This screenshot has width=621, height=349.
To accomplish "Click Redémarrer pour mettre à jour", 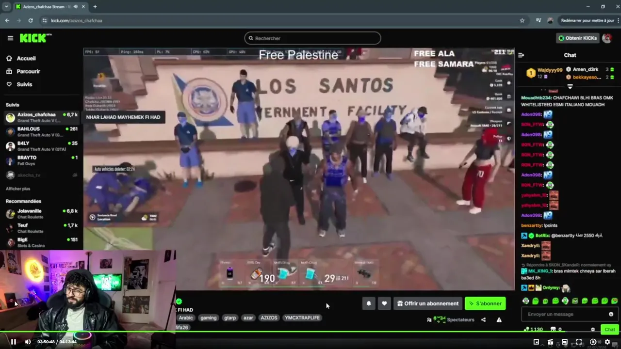I will point(587,20).
